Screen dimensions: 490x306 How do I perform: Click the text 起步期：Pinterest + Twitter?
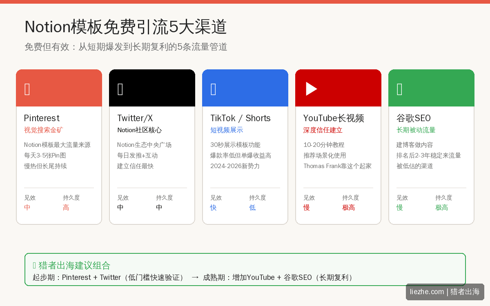77,277
